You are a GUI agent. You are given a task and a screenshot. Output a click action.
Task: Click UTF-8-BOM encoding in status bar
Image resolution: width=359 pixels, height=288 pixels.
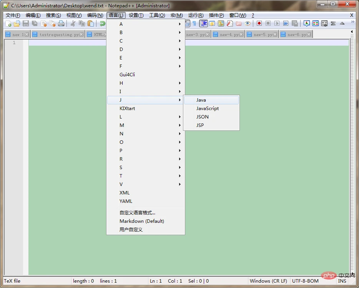pyautogui.click(x=305, y=281)
